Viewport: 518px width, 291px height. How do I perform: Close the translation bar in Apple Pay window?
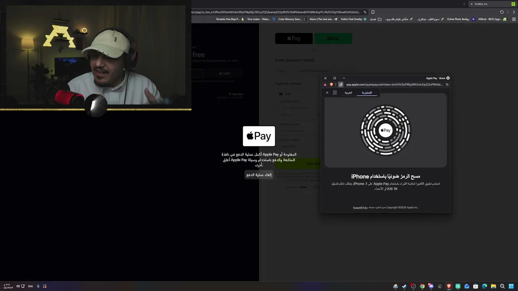click(327, 93)
